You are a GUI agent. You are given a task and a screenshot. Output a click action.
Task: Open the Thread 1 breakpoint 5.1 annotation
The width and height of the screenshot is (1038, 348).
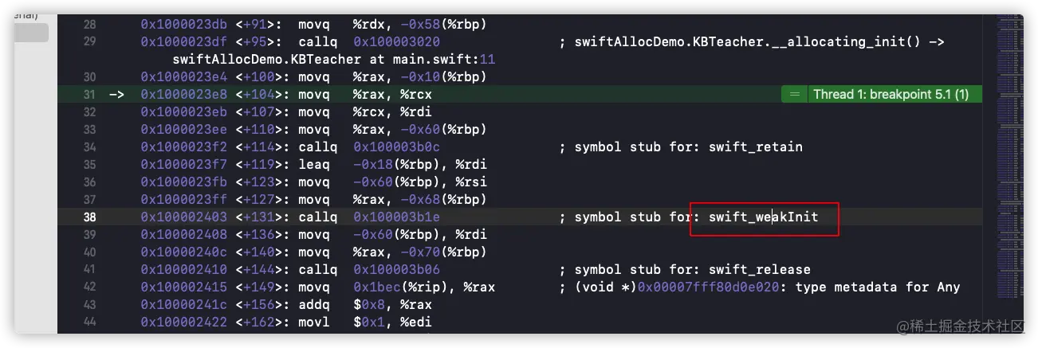[891, 95]
